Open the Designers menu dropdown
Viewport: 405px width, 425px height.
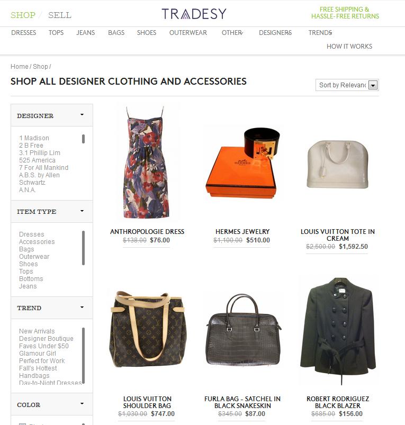tap(275, 33)
